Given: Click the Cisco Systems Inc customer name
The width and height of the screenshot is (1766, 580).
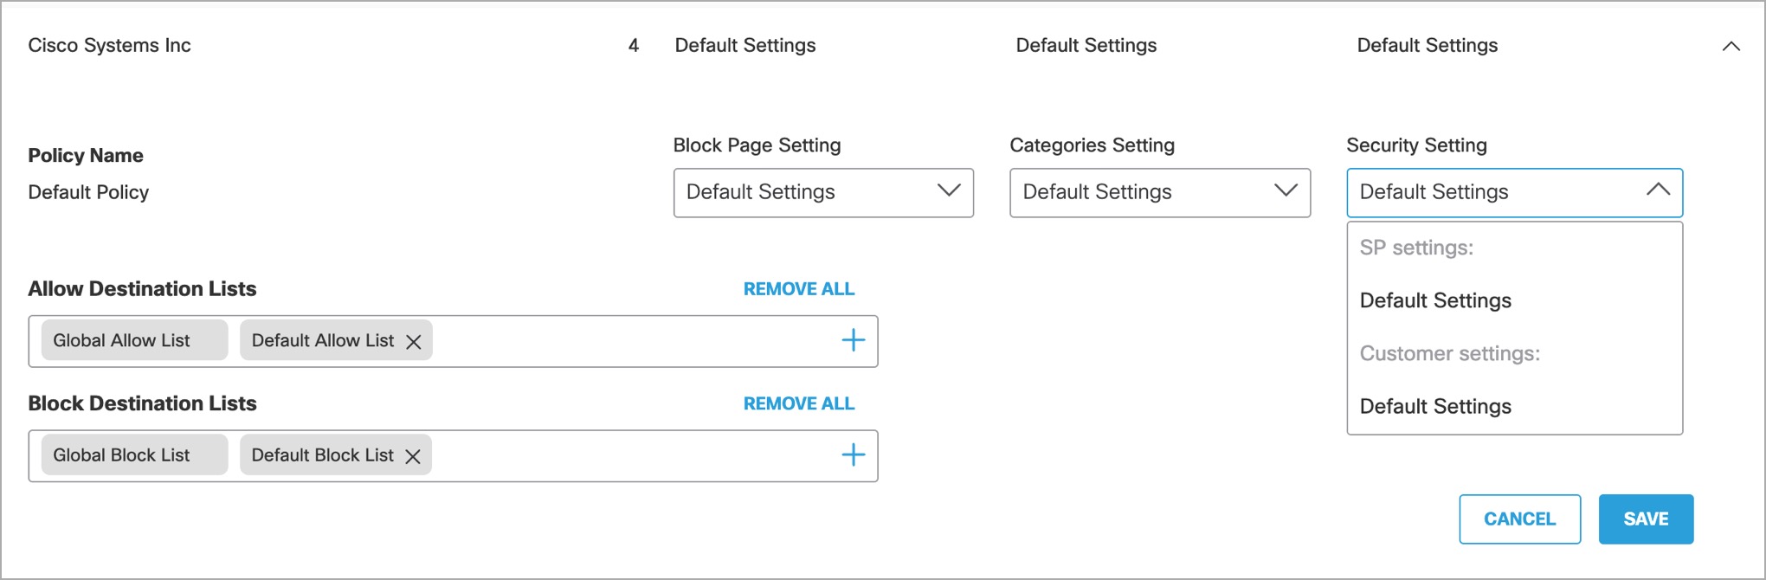Looking at the screenshot, I should coord(109,45).
